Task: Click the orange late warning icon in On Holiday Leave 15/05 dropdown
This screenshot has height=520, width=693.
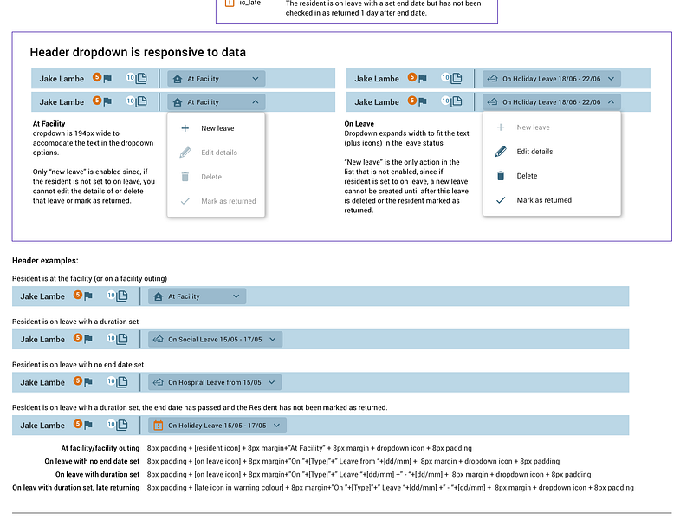Action: tap(158, 426)
